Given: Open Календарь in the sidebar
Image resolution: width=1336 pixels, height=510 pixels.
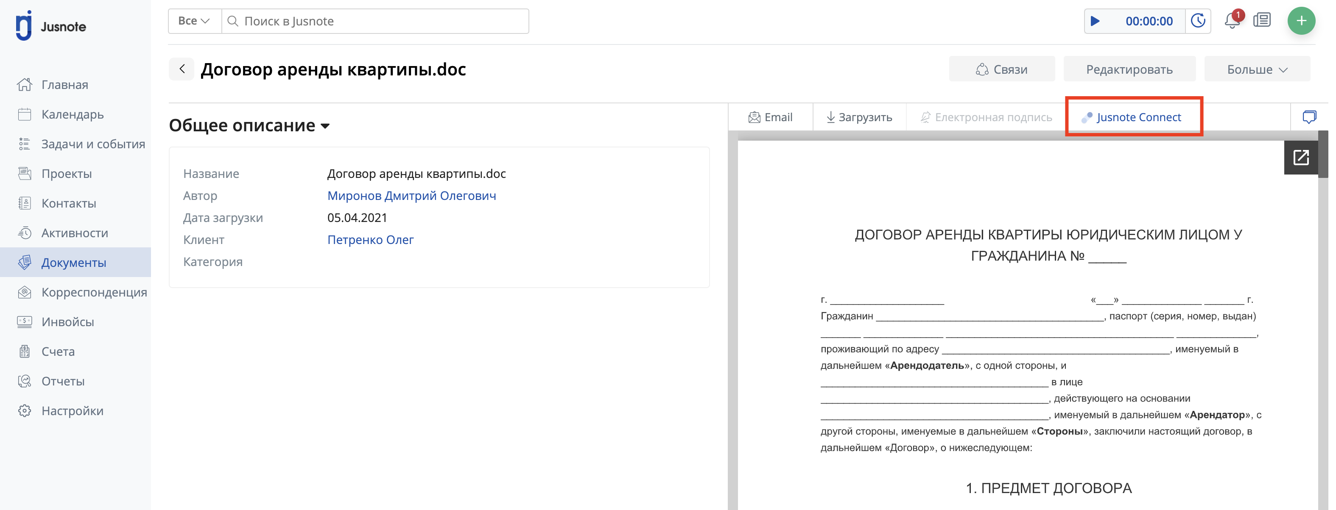Looking at the screenshot, I should pyautogui.click(x=73, y=114).
